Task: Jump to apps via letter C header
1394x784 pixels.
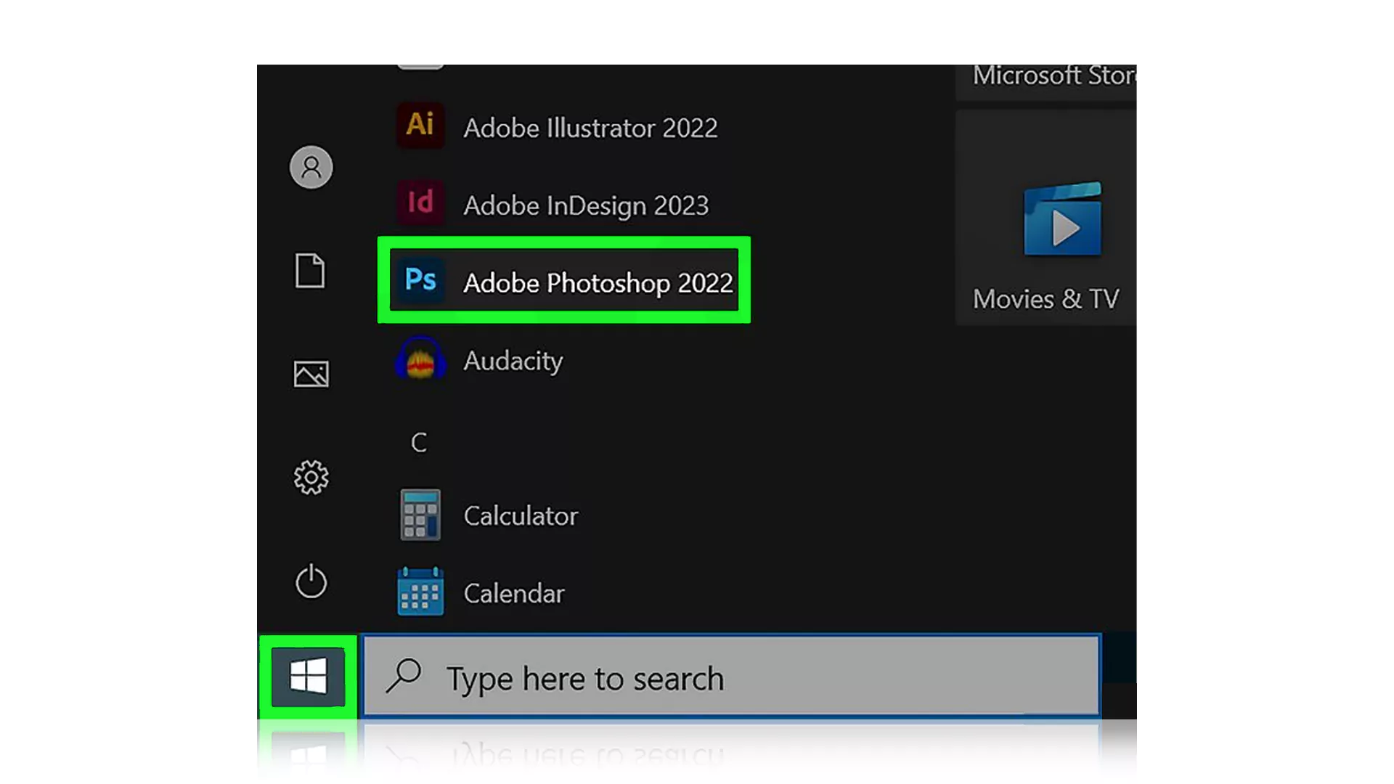Action: click(419, 442)
